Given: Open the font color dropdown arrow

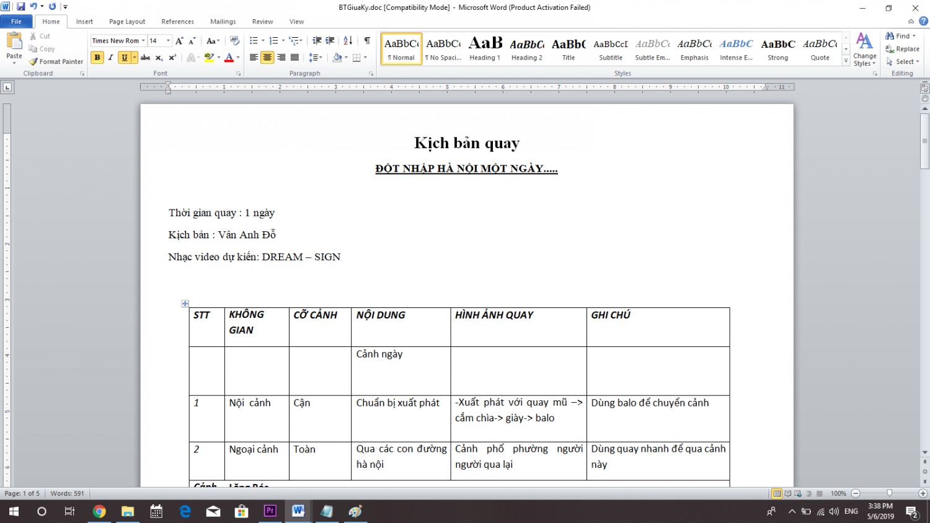Looking at the screenshot, I should click(x=238, y=58).
